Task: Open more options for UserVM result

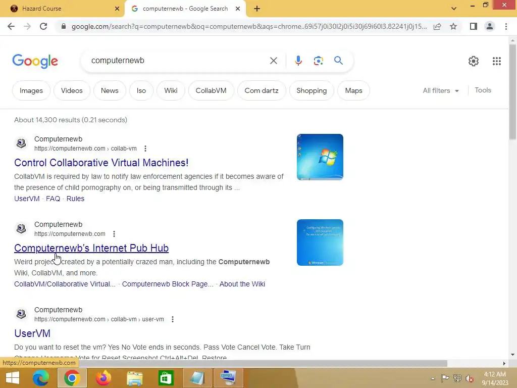Action: 173,319
